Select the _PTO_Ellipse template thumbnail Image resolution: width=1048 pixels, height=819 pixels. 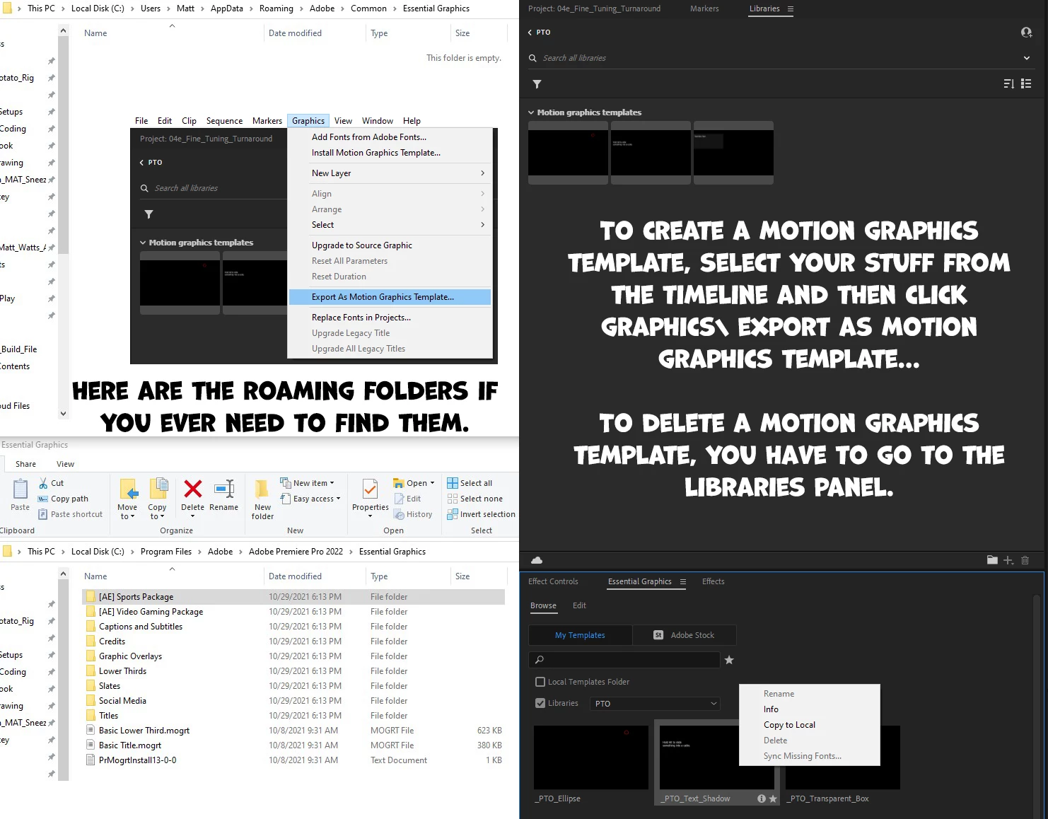tap(591, 757)
